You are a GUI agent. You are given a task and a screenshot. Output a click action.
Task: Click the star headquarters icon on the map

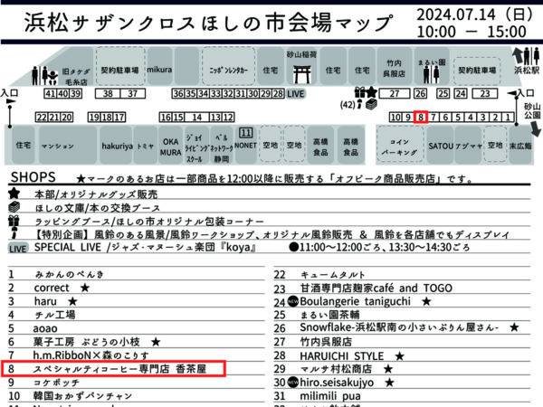coord(371,92)
